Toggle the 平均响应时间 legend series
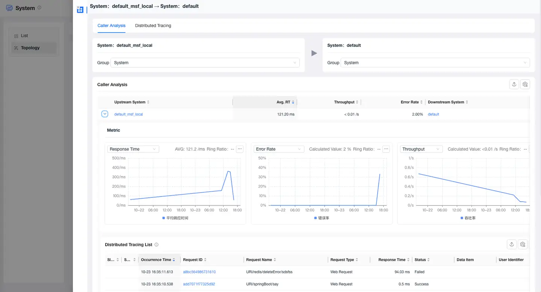 point(175,218)
